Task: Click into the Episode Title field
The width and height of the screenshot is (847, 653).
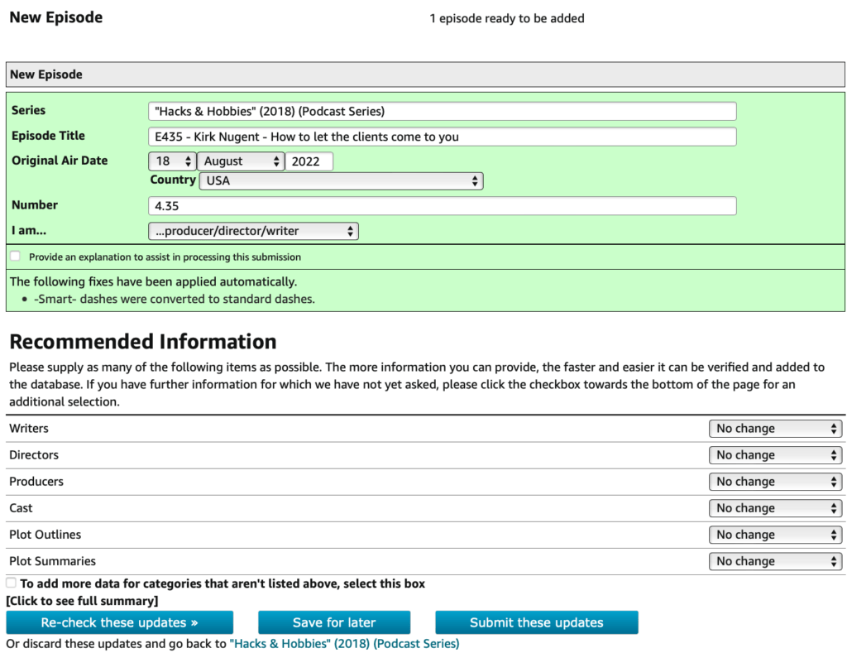Action: pyautogui.click(x=442, y=137)
